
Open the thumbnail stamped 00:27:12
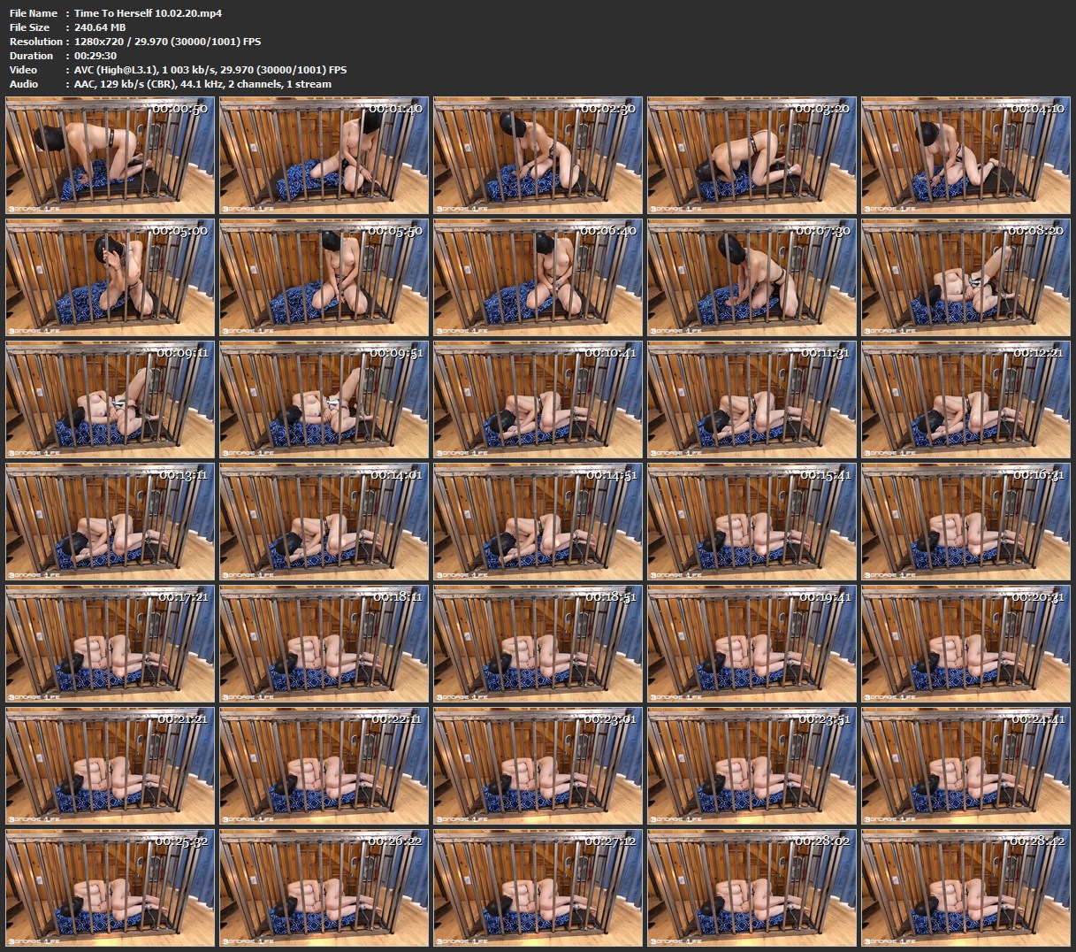pyautogui.click(x=538, y=888)
